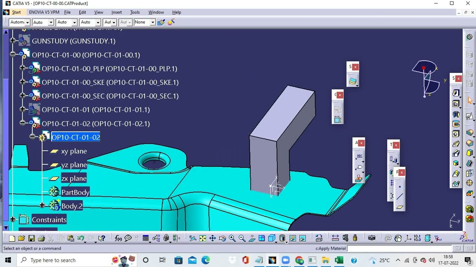
Task: Collapse OP10-CT-01-02 (OP10-CT-01-02.1) node
Action: [22, 122]
